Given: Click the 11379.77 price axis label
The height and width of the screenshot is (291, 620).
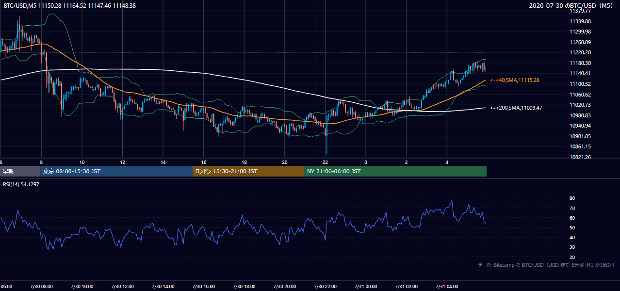Looking at the screenshot, I should point(580,11).
